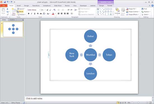Click the fit slide to window icon

pos(150,103)
